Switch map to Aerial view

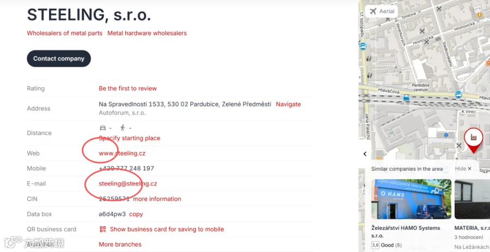[x=382, y=11]
